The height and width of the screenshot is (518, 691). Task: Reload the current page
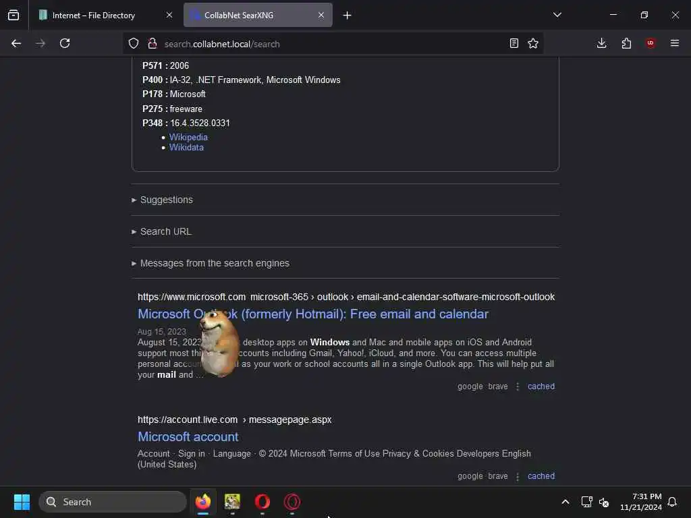pyautogui.click(x=65, y=43)
